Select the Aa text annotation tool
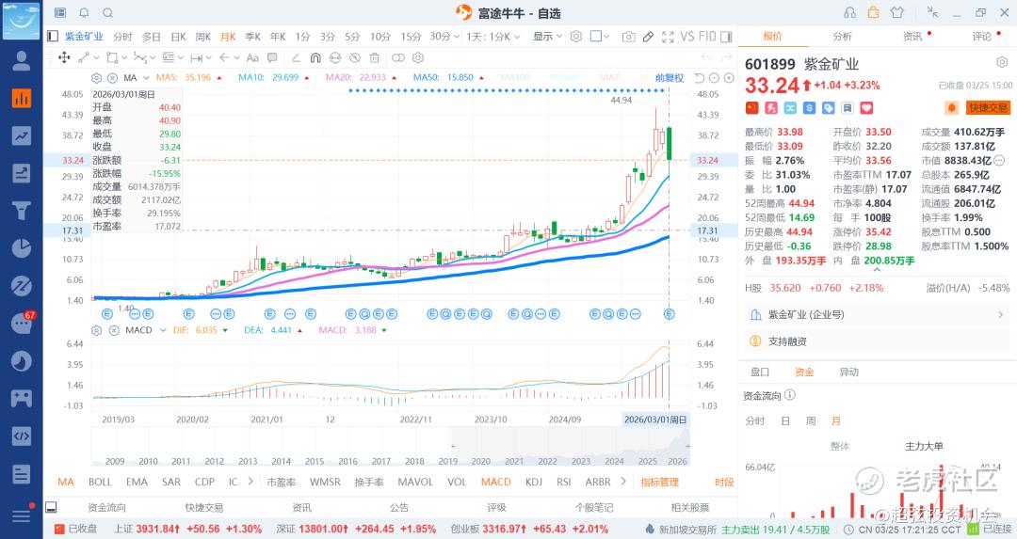Screen dimensions: 1017x539 [252, 57]
